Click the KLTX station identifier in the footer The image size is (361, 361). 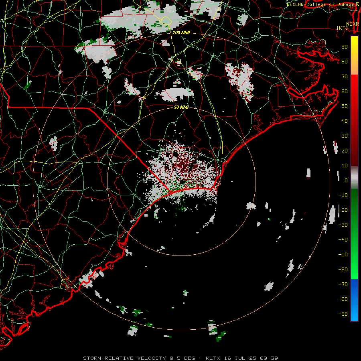[213, 358]
